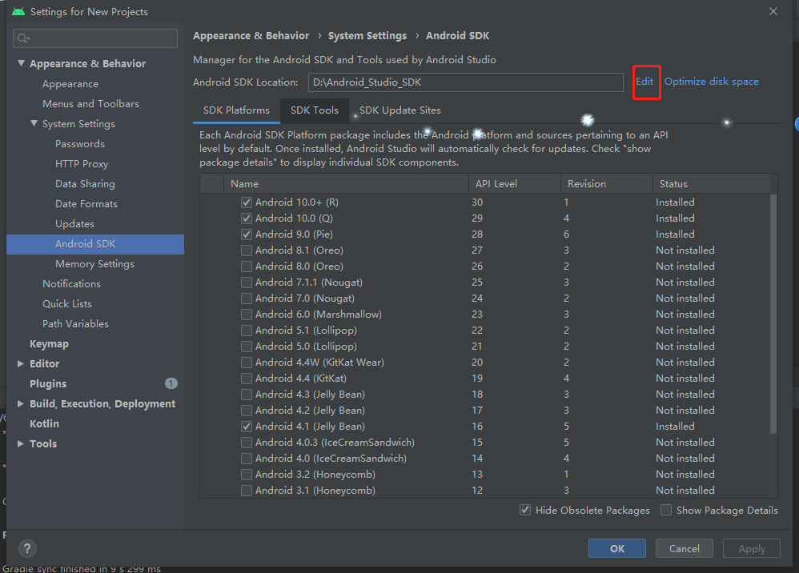Check Android 8.0 (Oreo) platform

point(247,266)
